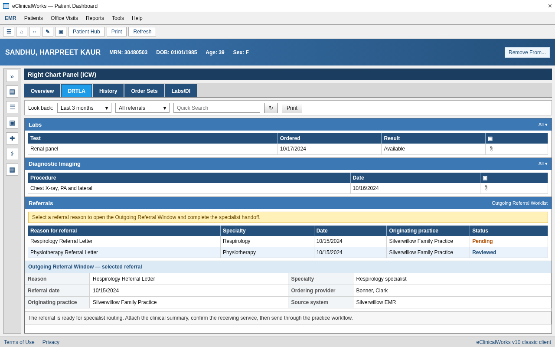Screen dimensions: 555x347
Task: Click the hamburger menu toolbar icon
Action: click(9, 32)
